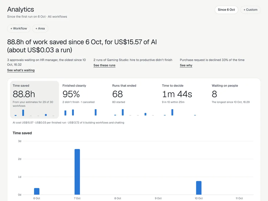Click the 10 Oct bar in the chart
The width and height of the screenshot is (268, 201).
(x=199, y=188)
